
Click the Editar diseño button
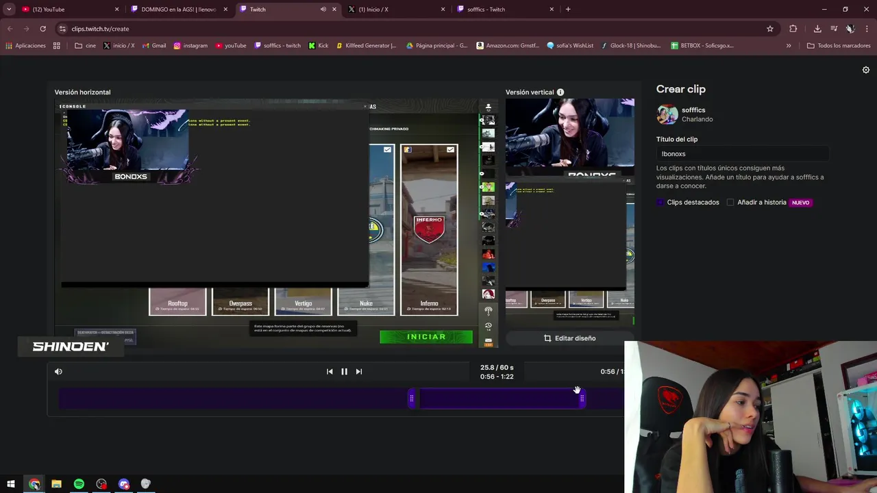[569, 338]
